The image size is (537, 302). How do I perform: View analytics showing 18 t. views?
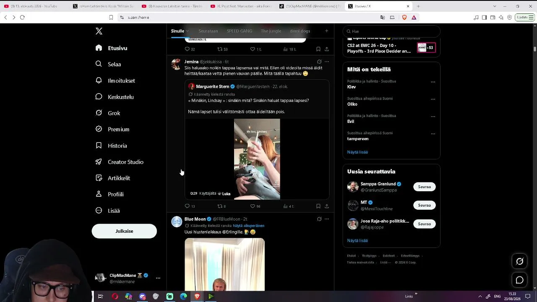pos(289,49)
